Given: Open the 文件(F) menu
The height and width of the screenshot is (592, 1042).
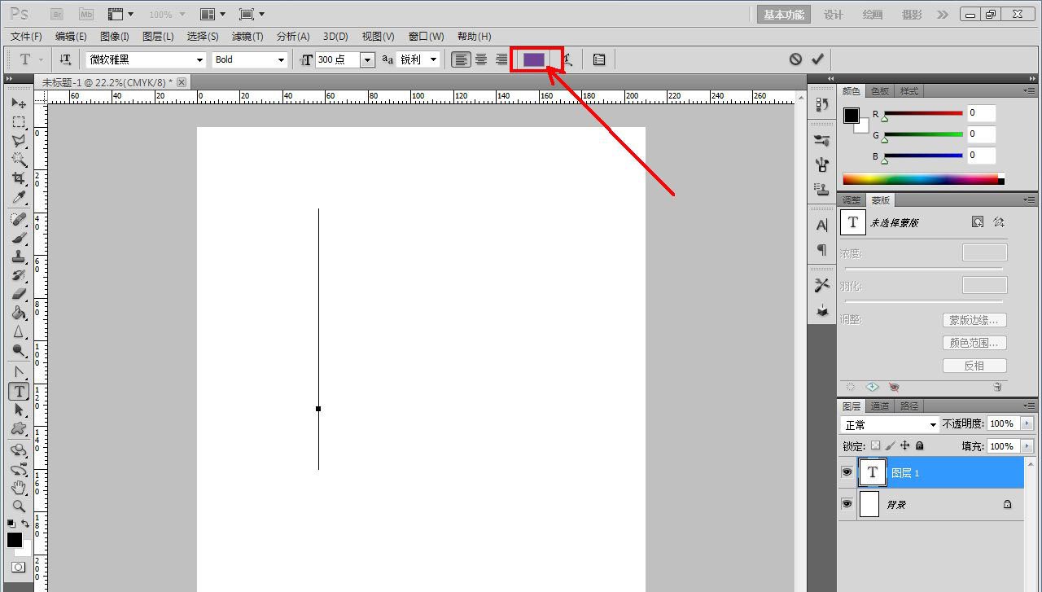Looking at the screenshot, I should click(26, 37).
